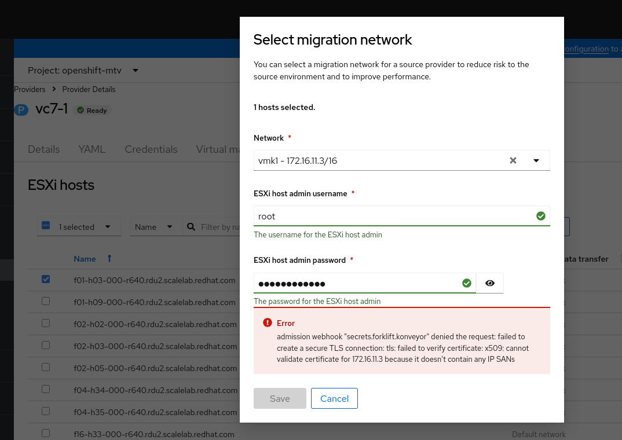Viewport: 622px width, 440px height.
Task: Clear the selected vmk1 network value
Action: click(513, 160)
